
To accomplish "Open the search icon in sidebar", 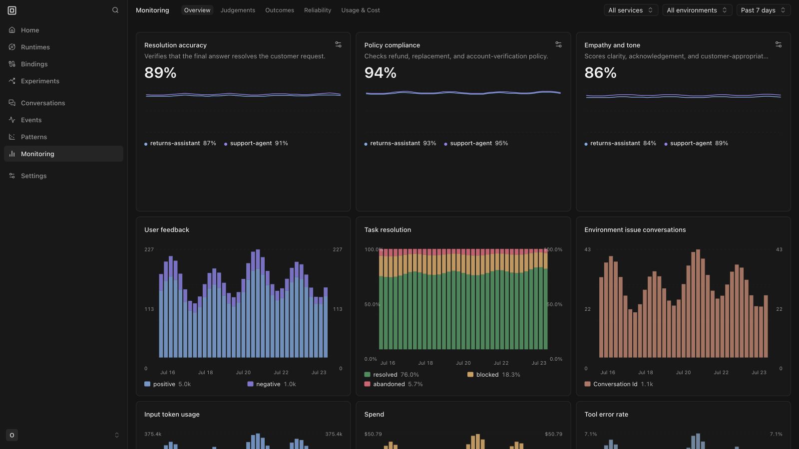I will pyautogui.click(x=115, y=10).
